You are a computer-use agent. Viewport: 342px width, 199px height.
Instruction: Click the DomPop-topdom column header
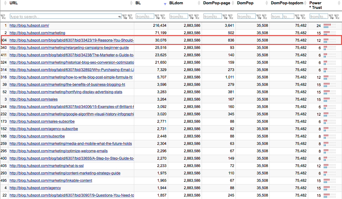[x=287, y=3]
